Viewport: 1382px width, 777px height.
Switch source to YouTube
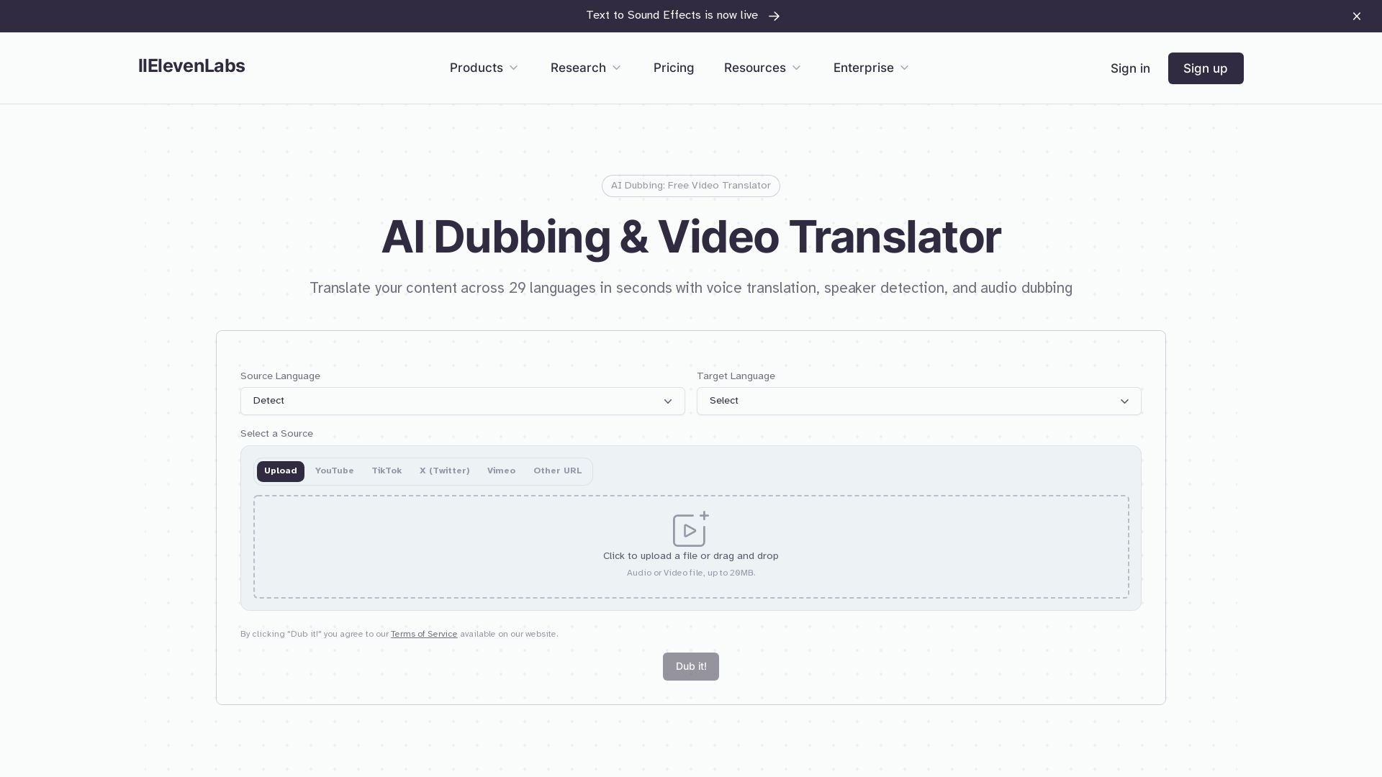point(334,471)
